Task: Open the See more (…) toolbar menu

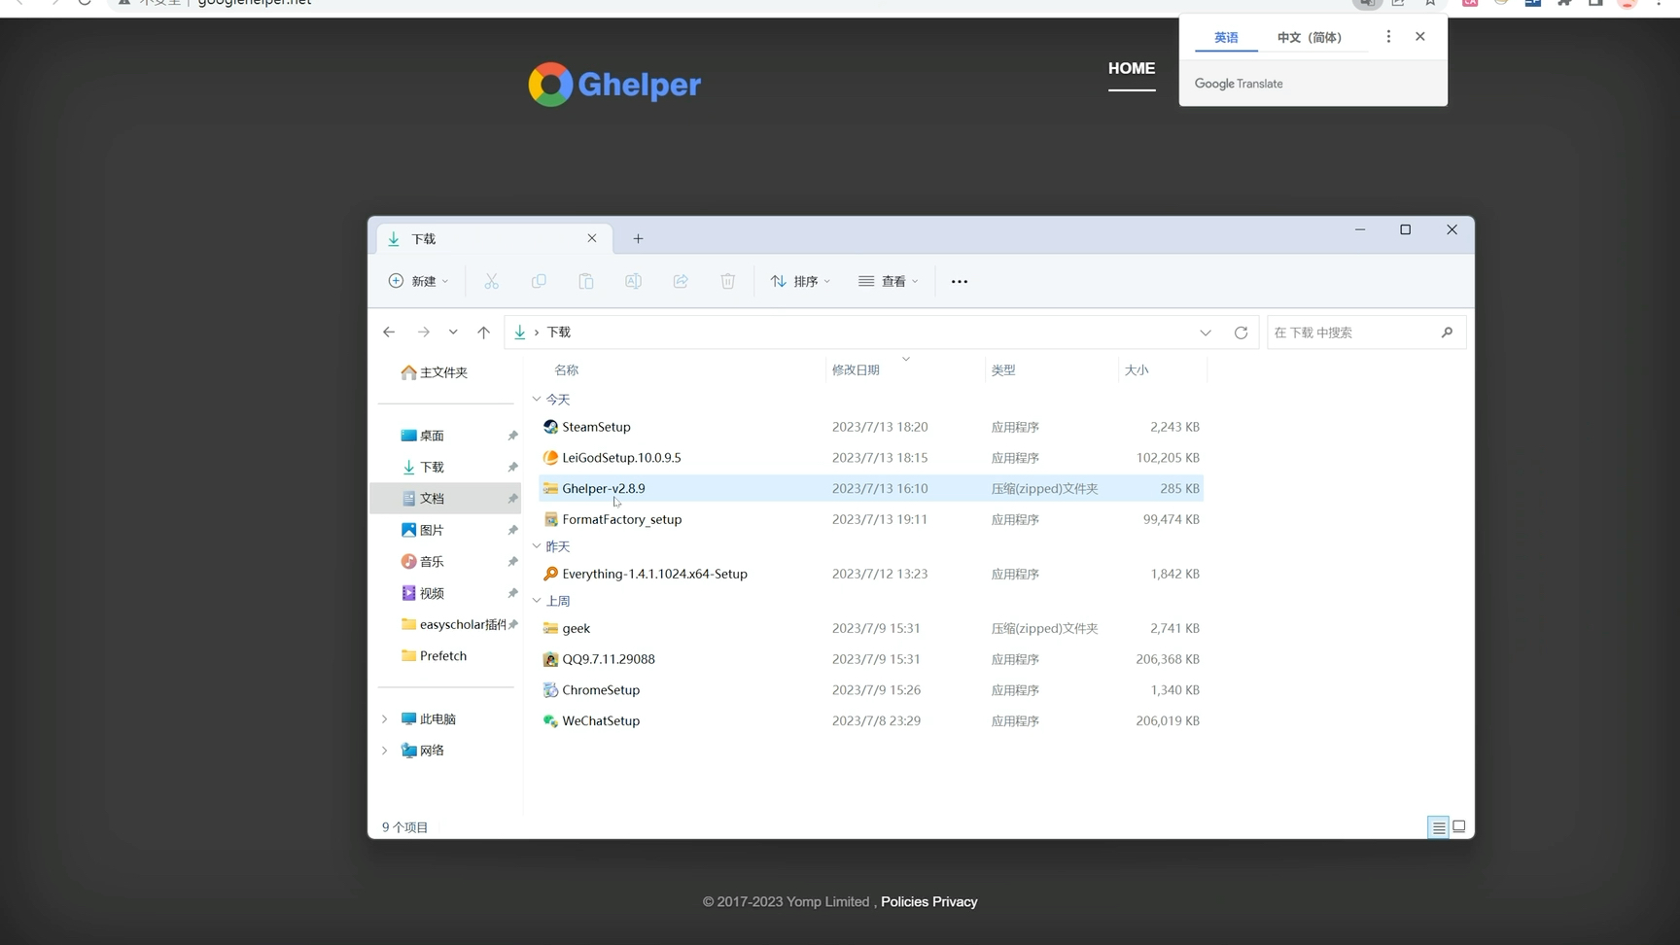Action: tap(959, 281)
